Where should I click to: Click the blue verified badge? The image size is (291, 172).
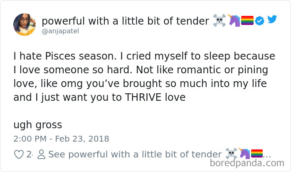(x=259, y=20)
